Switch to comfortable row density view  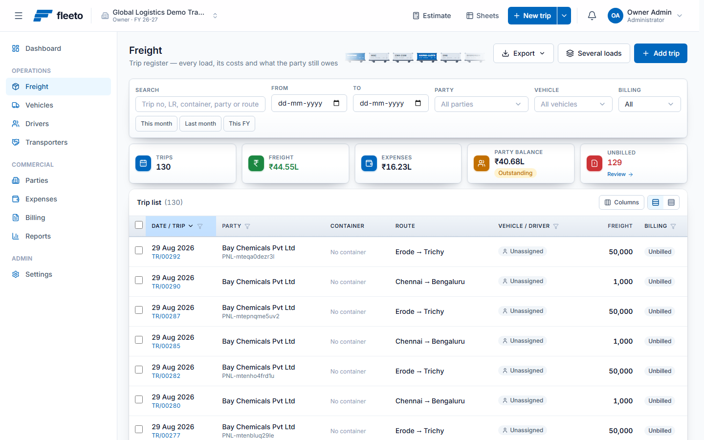656,202
